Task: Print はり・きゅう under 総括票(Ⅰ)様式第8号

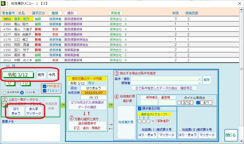Action: 148,135
